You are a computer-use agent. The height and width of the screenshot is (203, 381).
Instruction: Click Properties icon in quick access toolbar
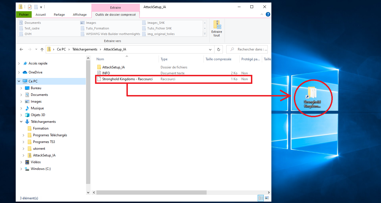[x=30, y=7]
